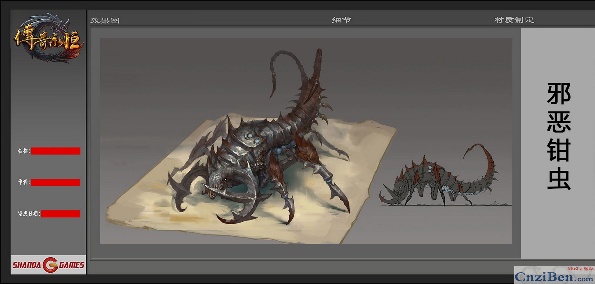Click the 完成日期 label text

coord(29,214)
